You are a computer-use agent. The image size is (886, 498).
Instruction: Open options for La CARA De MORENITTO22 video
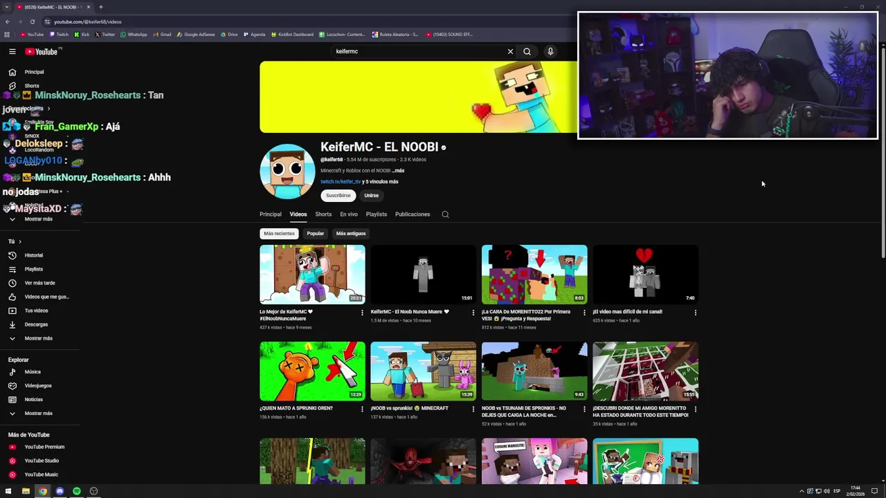tap(584, 313)
